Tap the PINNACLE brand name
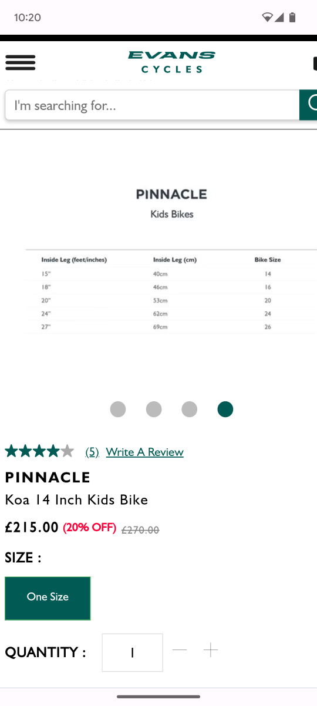 pyautogui.click(x=48, y=477)
